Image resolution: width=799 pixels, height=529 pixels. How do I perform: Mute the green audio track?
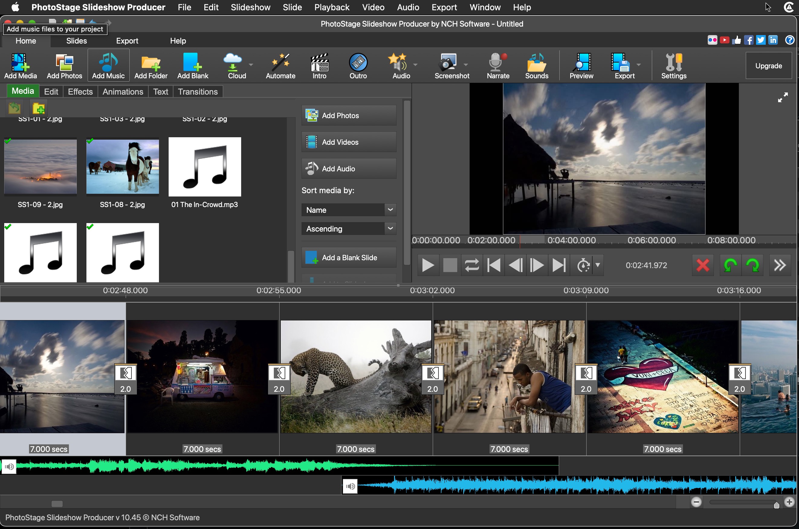[x=9, y=467]
